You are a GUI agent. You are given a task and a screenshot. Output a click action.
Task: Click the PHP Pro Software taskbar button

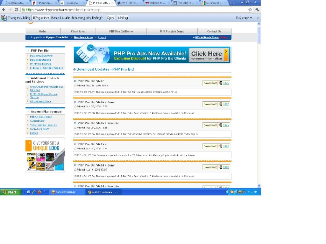[x=104, y=192]
